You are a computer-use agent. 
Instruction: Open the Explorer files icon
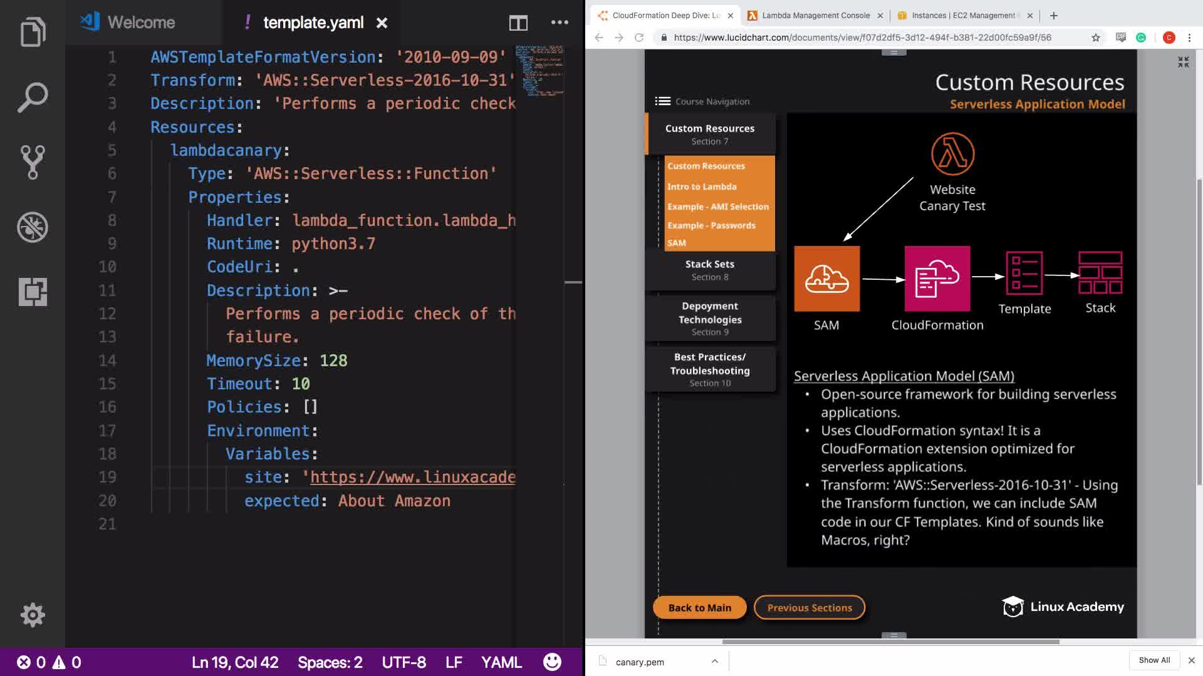pos(33,31)
